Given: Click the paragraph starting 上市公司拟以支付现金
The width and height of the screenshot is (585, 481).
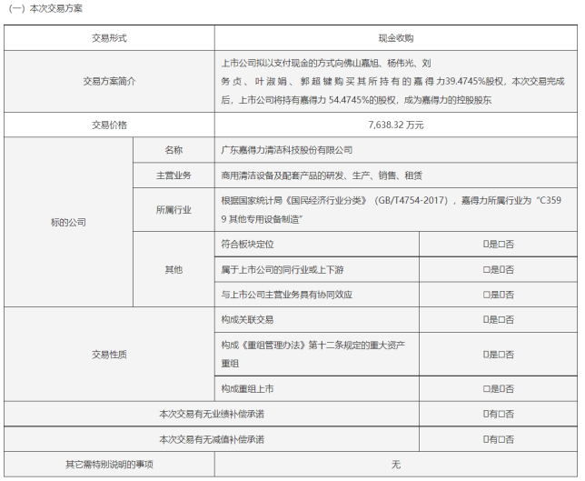Looking at the screenshot, I should pos(392,82).
